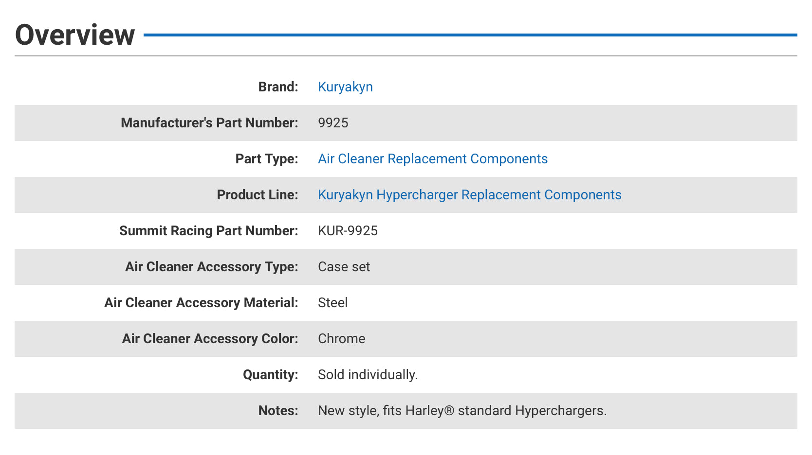Click the Brand label
The image size is (812, 455).
pos(278,87)
